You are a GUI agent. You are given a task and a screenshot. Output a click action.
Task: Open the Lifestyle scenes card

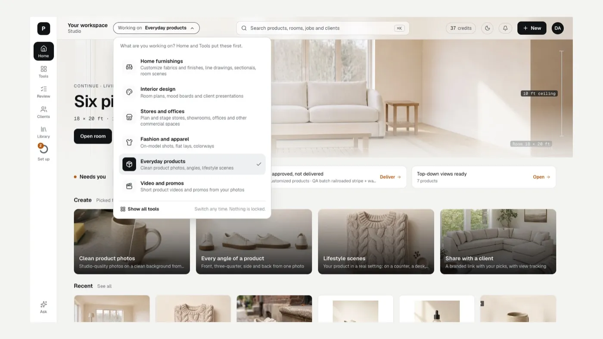click(x=376, y=242)
